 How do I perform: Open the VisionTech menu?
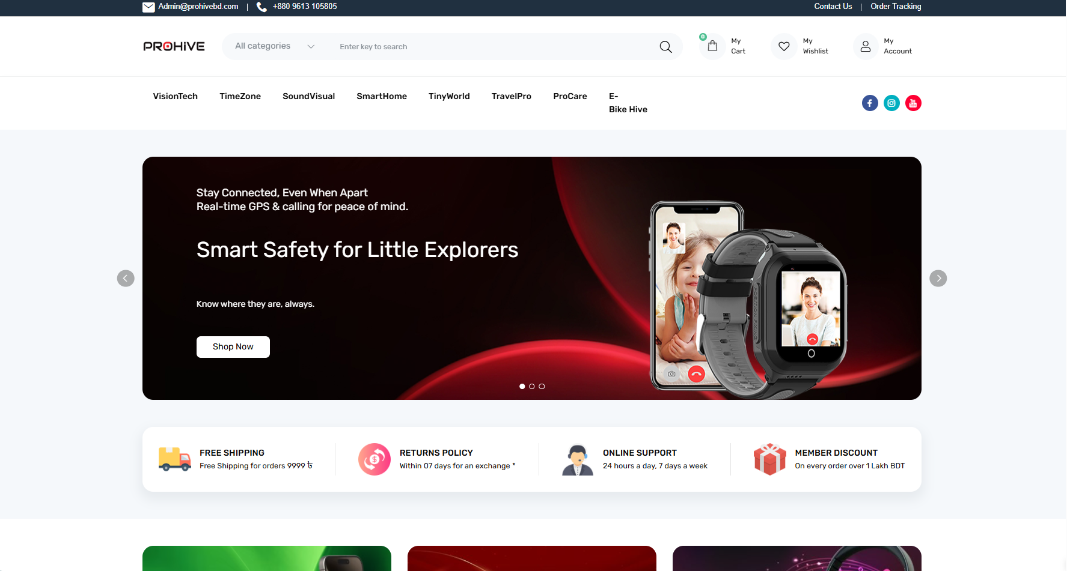(176, 96)
